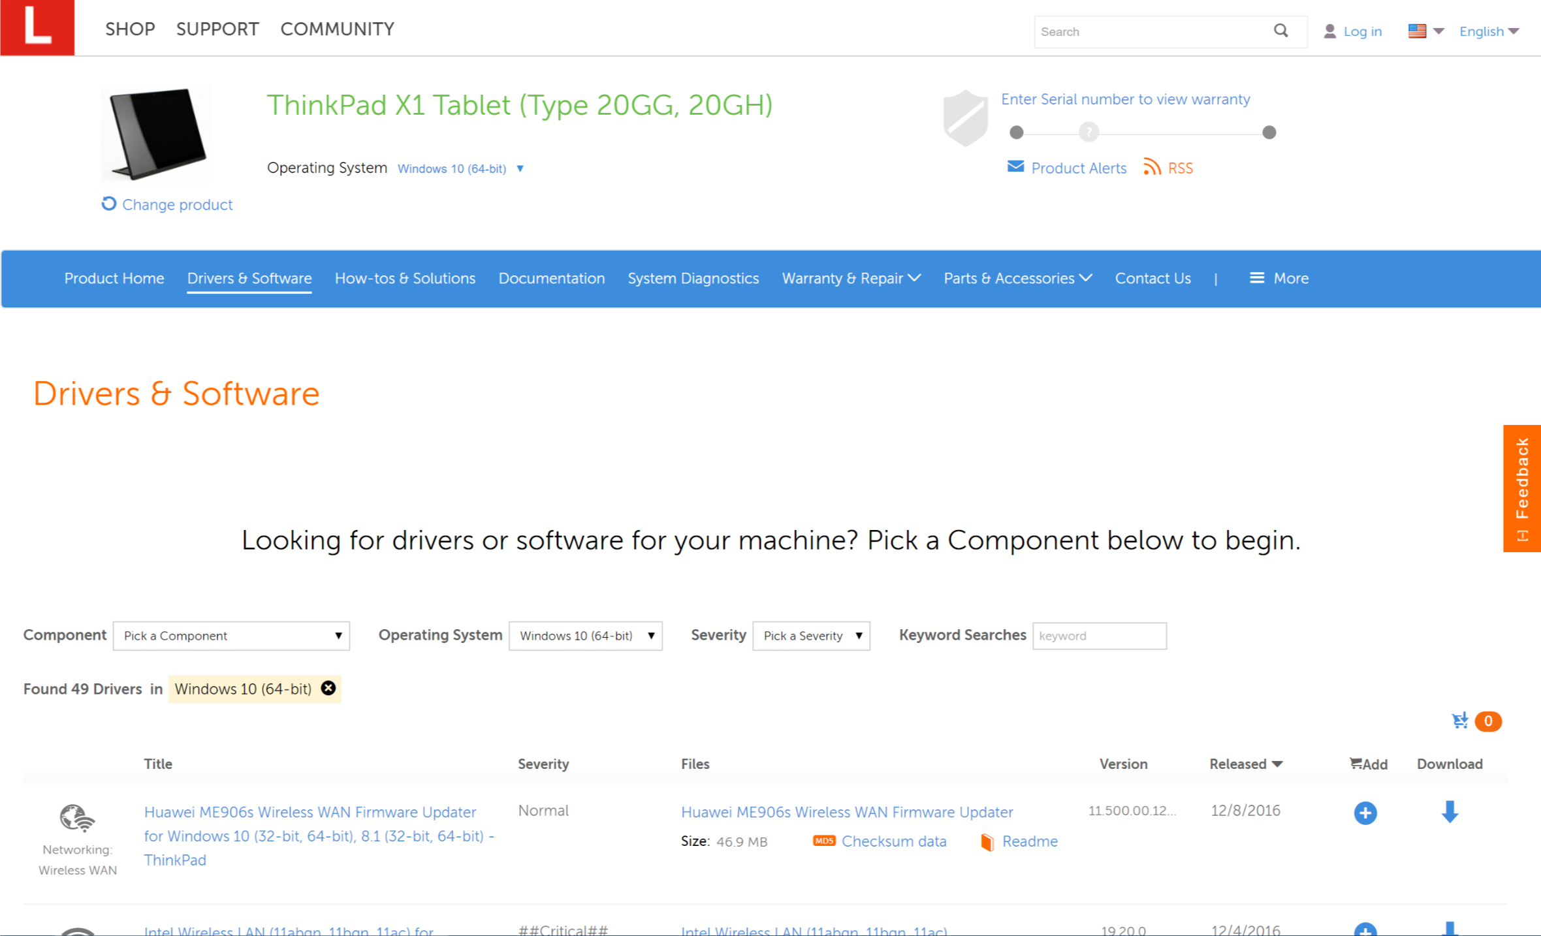Add Intel Wireless LAN driver to download list
The height and width of the screenshot is (936, 1541).
1365,929
